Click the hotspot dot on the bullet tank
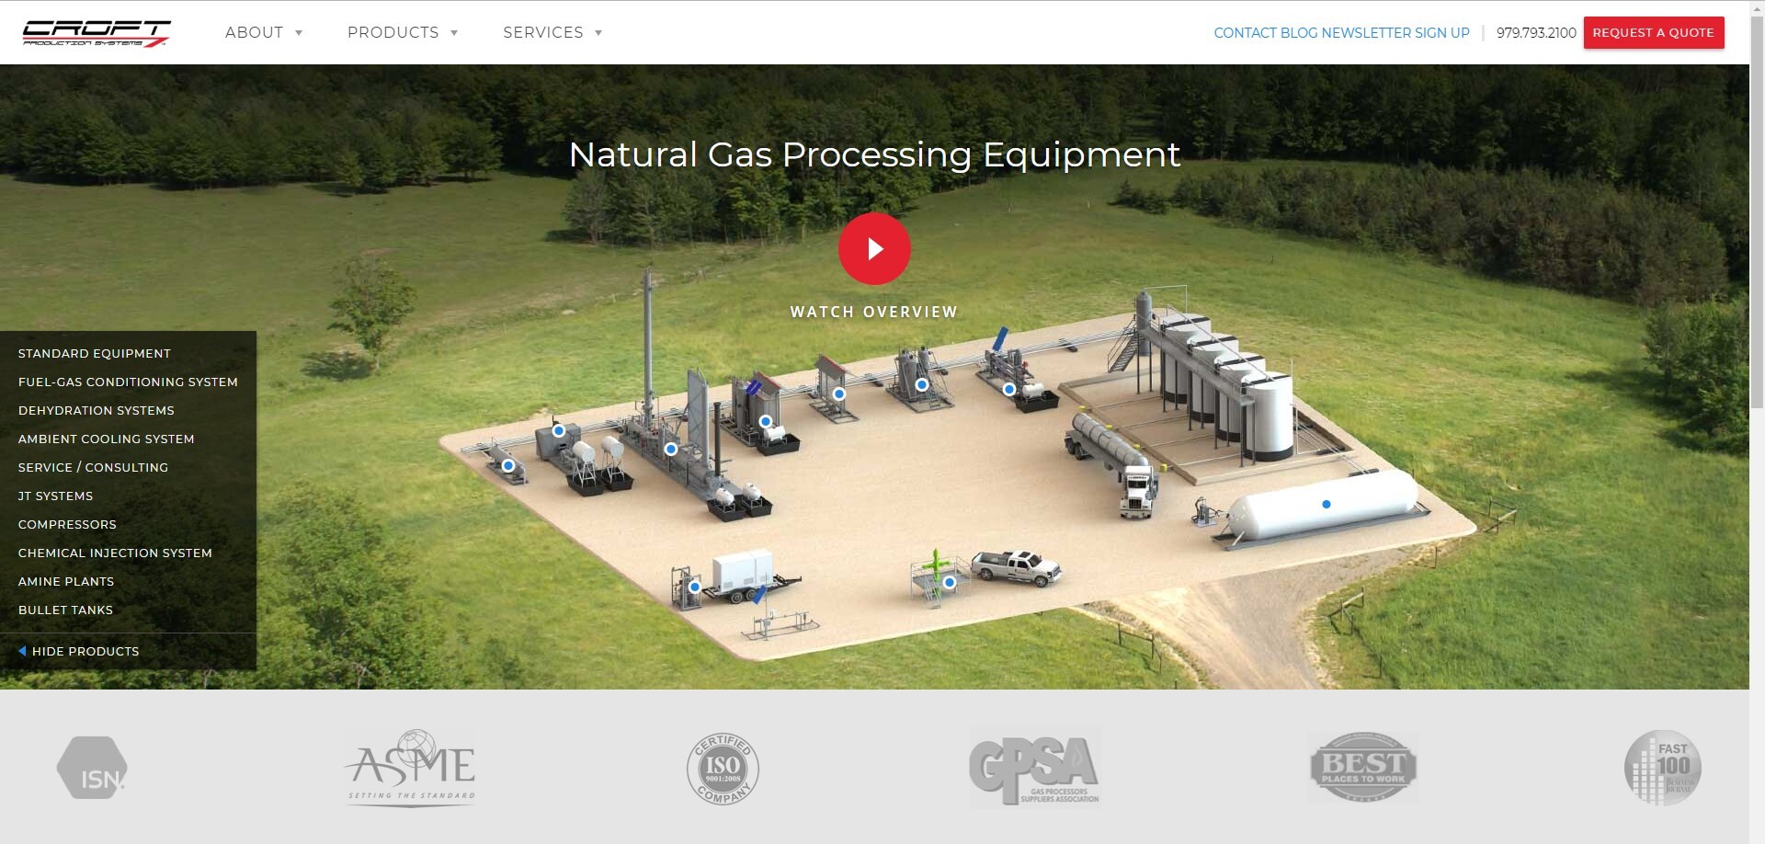This screenshot has height=844, width=1765. coord(1327,504)
